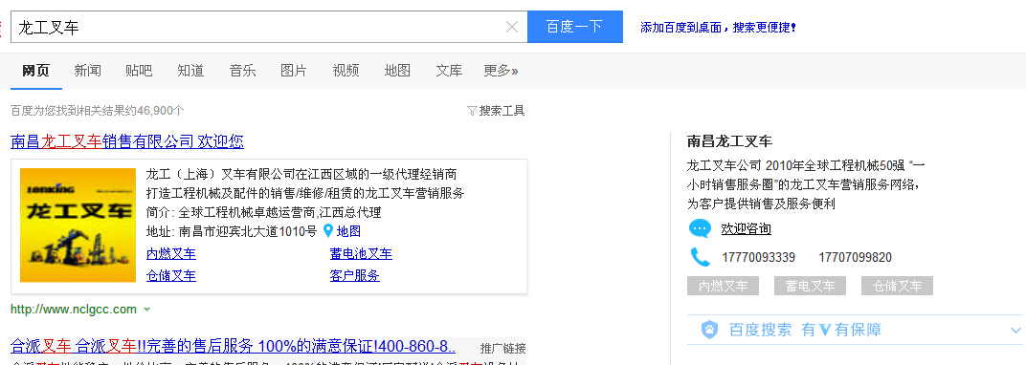Image resolution: width=1026 pixels, height=365 pixels.
Task: Click the grey 蓄电叉车 tag button
Action: [810, 286]
